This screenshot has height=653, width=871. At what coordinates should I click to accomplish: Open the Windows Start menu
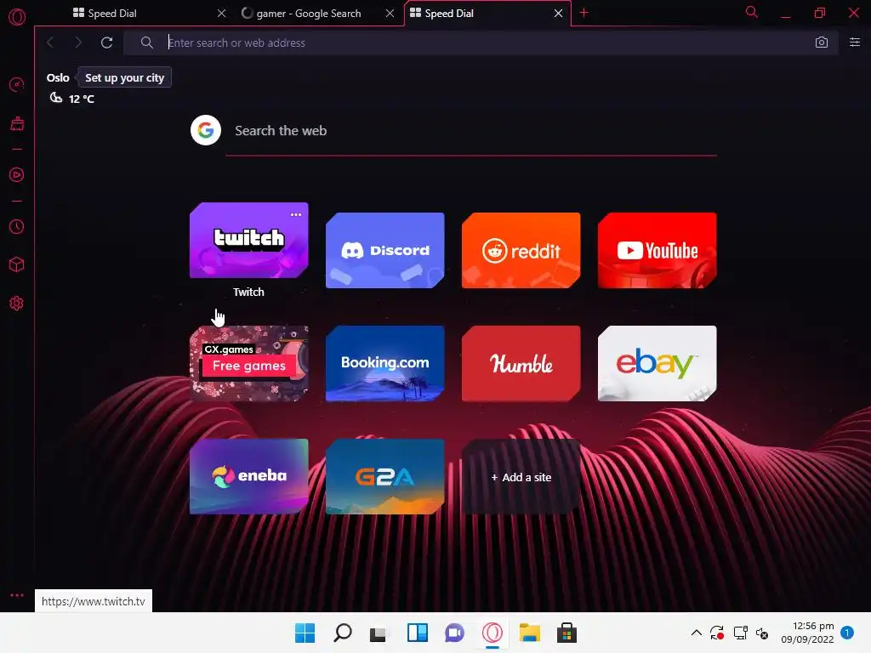(305, 633)
